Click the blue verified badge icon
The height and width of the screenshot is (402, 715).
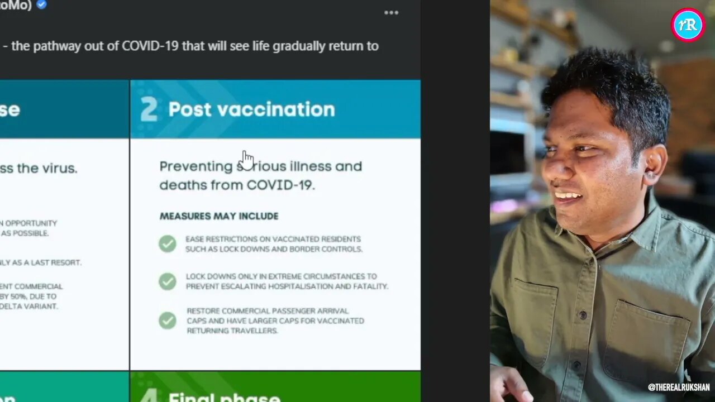(x=41, y=4)
